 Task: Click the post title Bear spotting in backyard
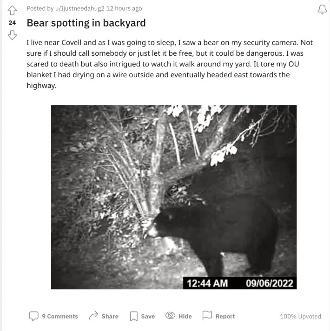(86, 23)
